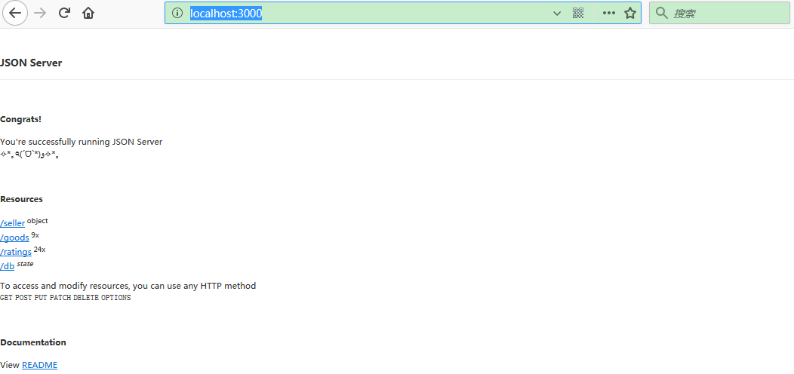Reload the localhost page

64,13
